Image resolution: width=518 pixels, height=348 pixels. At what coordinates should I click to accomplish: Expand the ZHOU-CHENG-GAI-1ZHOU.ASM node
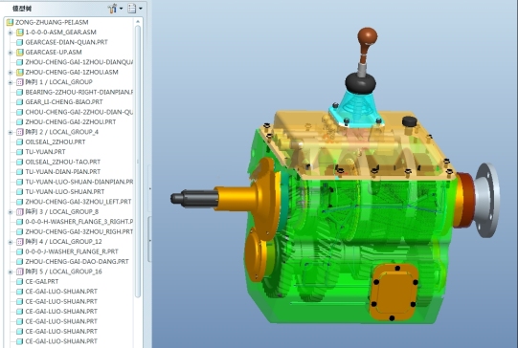pyautogui.click(x=11, y=73)
